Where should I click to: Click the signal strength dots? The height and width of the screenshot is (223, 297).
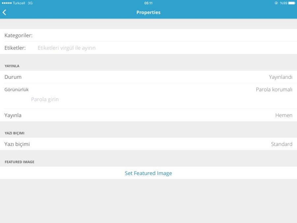[7, 3]
